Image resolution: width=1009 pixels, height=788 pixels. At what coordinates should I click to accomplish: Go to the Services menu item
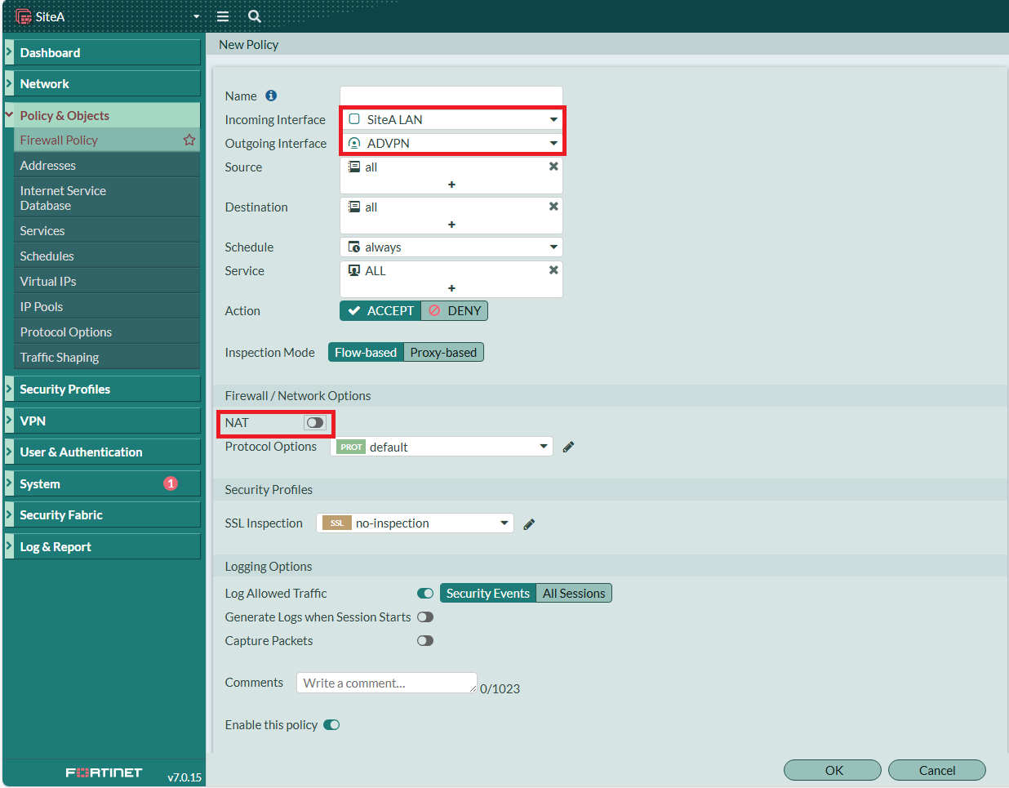pos(107,230)
